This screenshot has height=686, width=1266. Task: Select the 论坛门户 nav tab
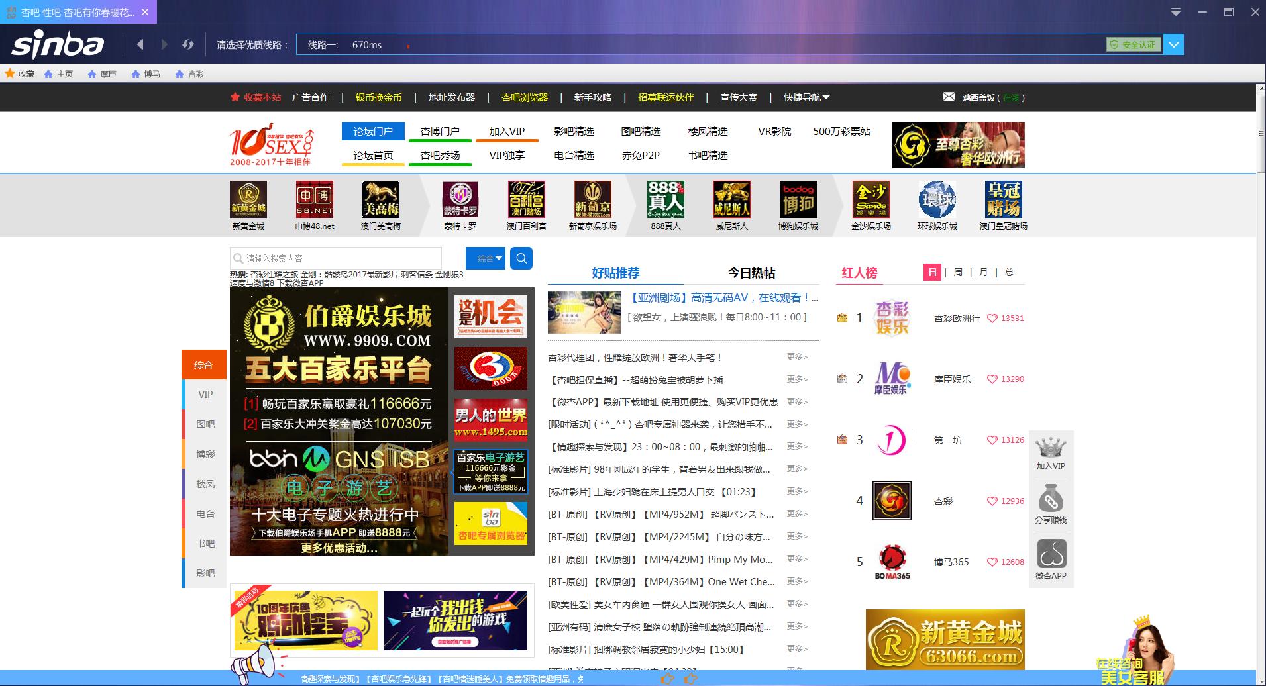pyautogui.click(x=373, y=131)
